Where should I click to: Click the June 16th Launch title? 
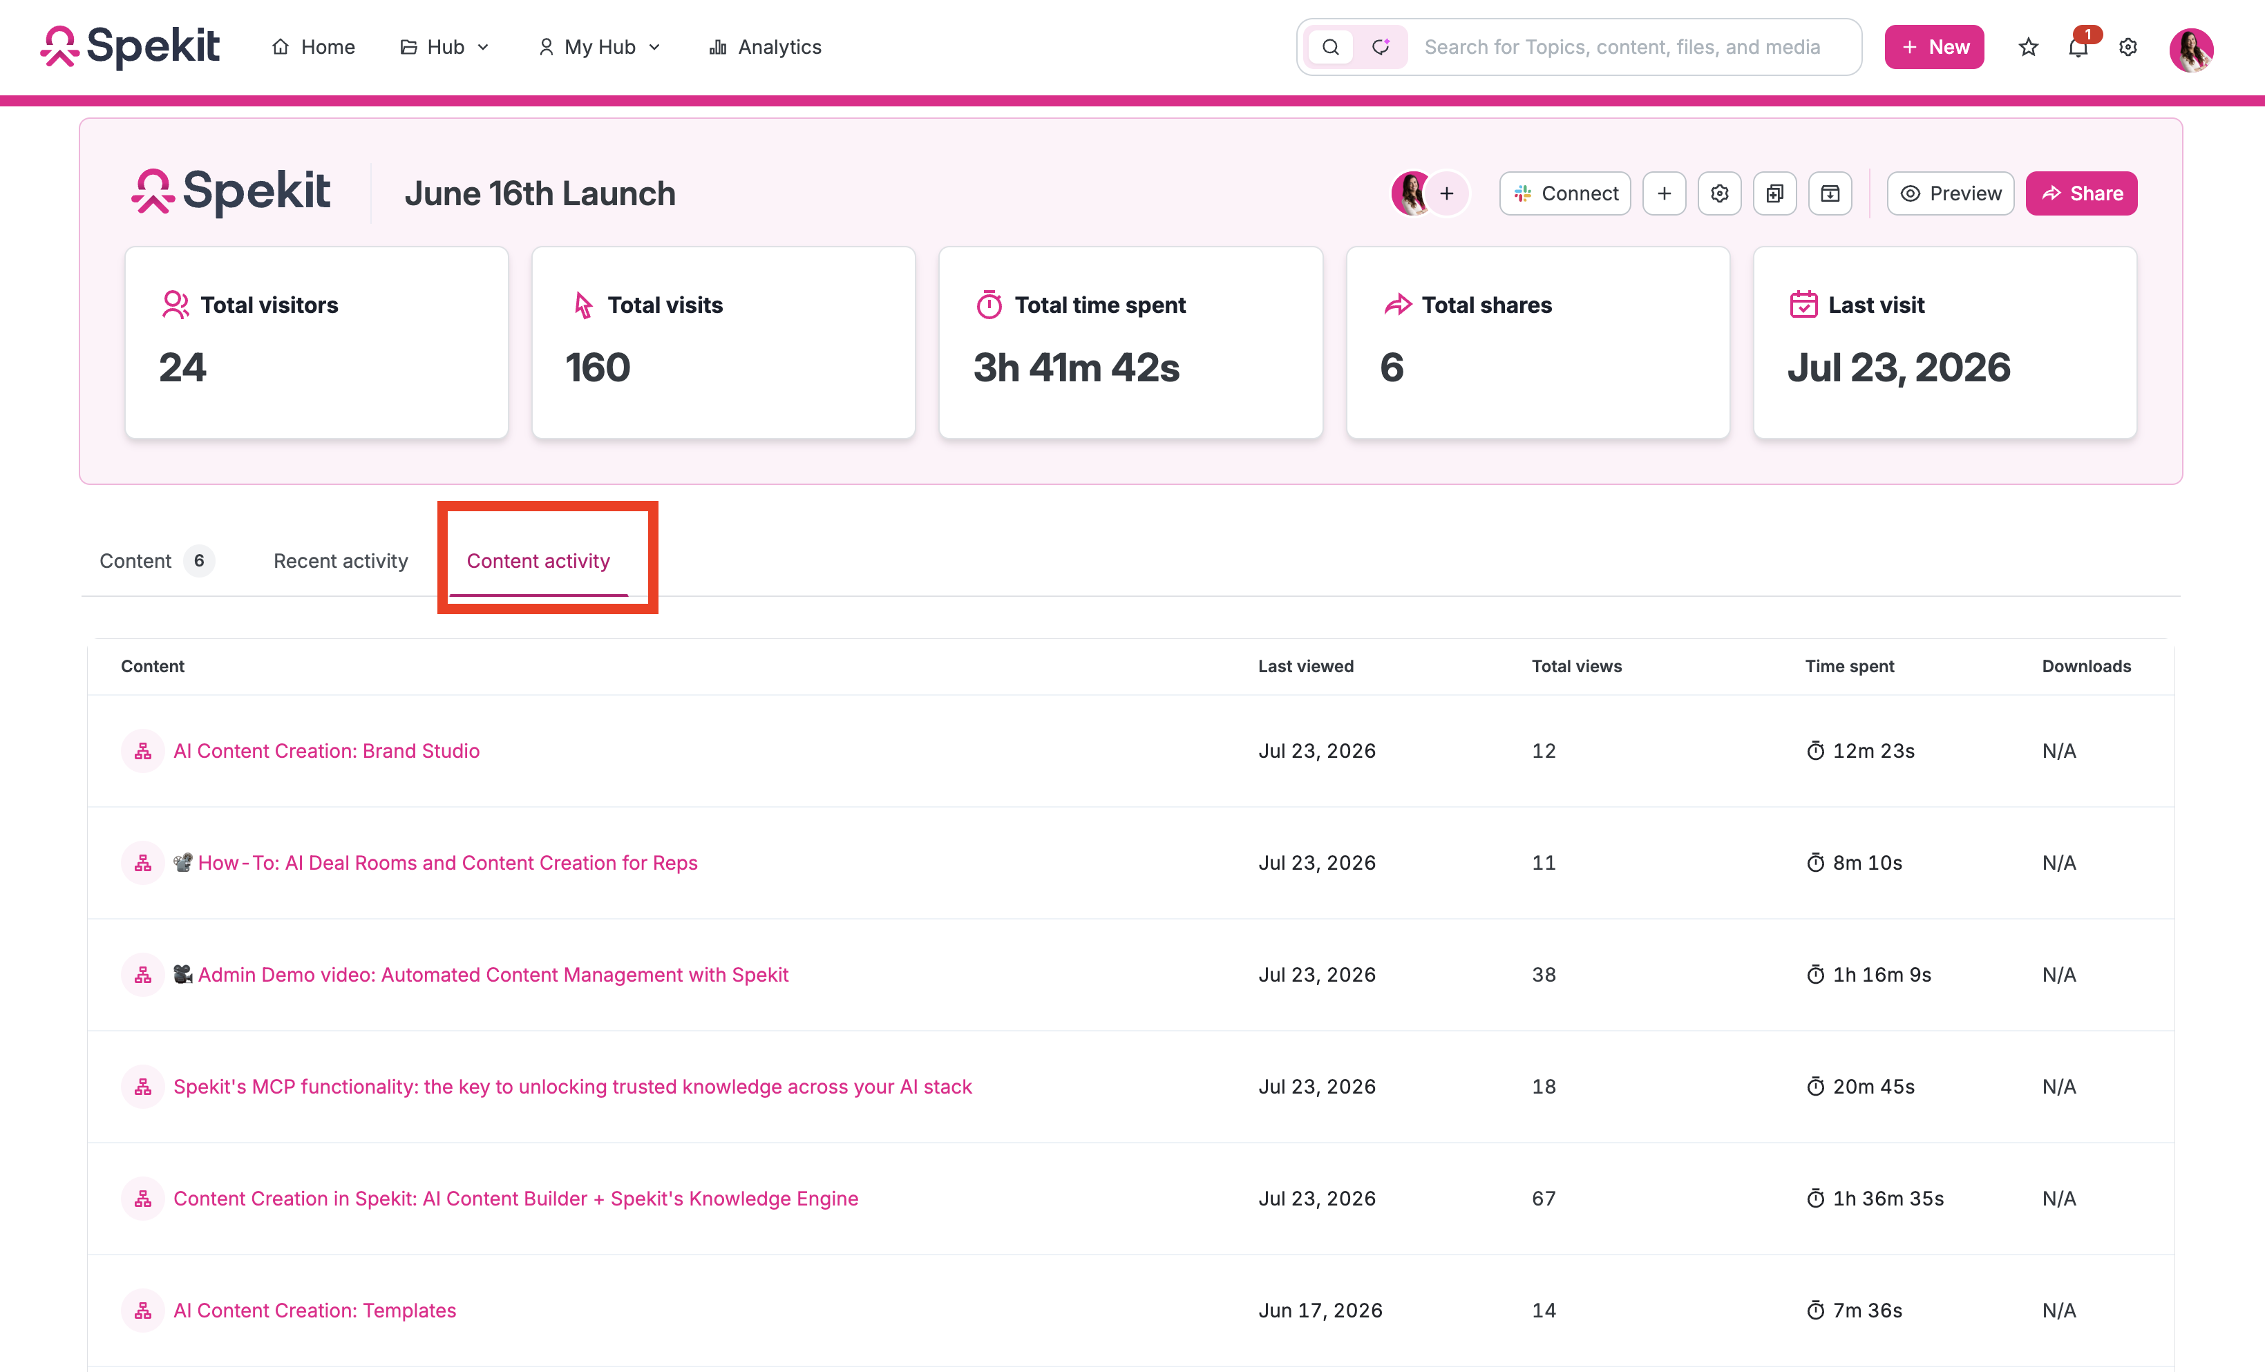(x=540, y=193)
